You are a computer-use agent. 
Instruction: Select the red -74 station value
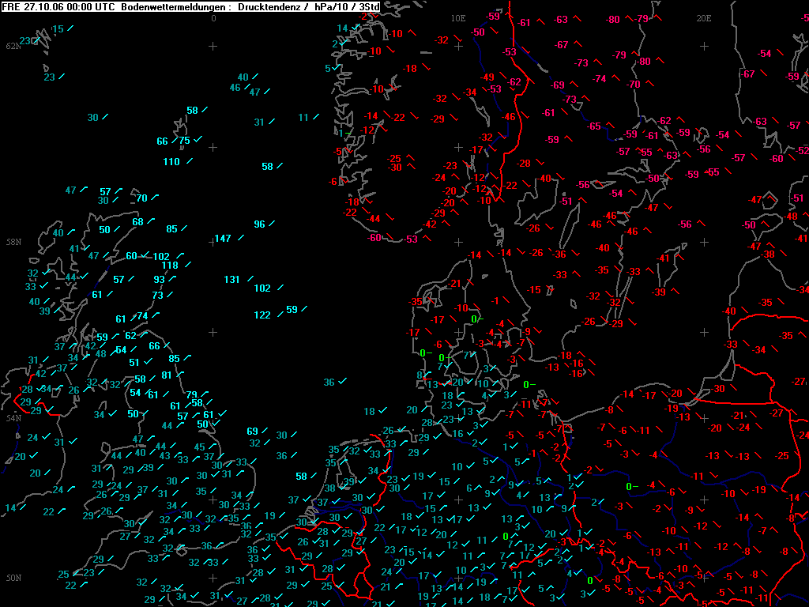click(x=599, y=79)
